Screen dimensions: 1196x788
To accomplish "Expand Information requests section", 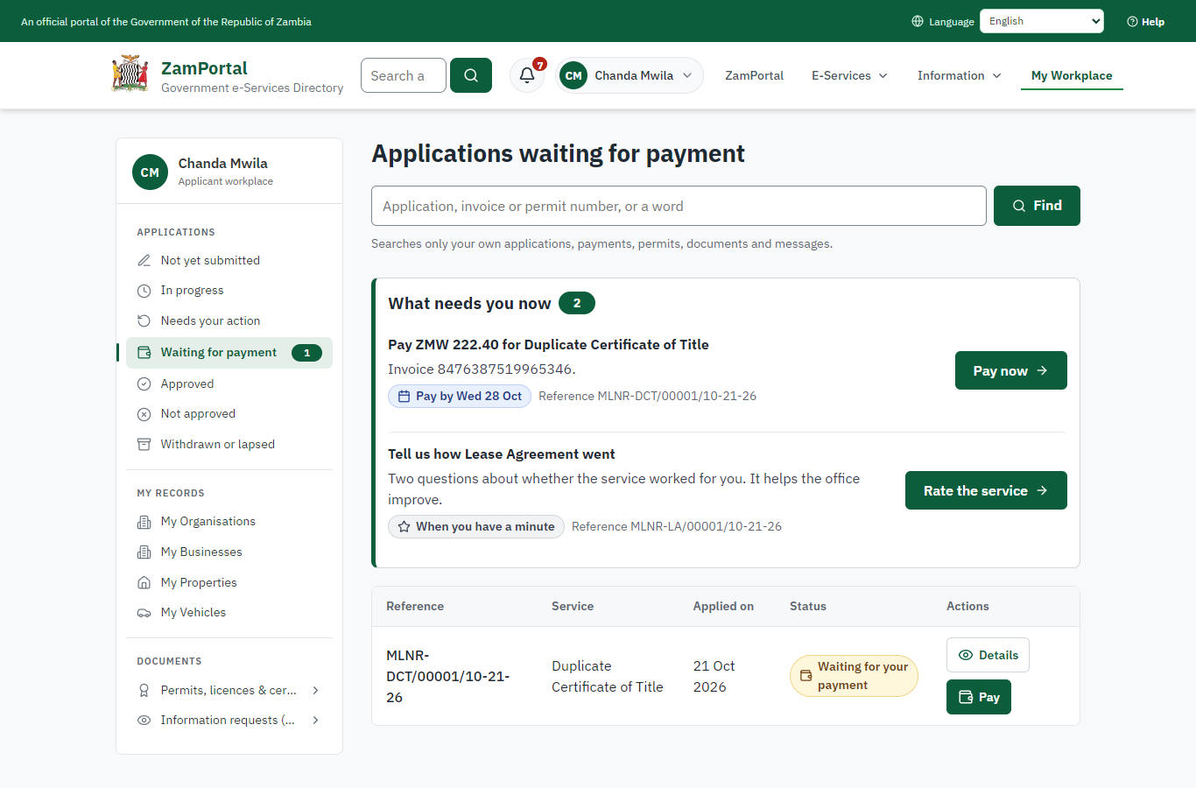I will point(229,721).
